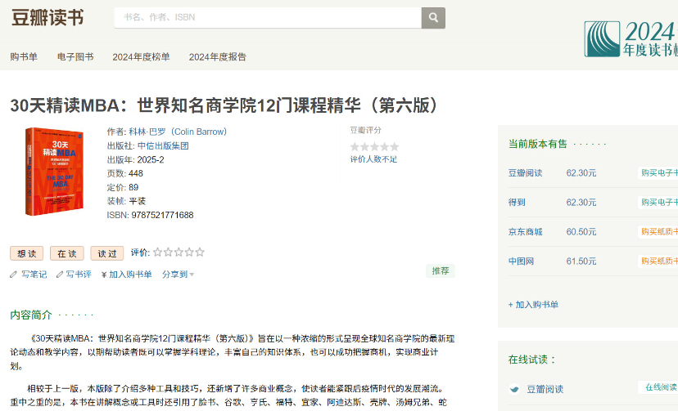Screen dimensions: 678x411
Task: Open the 豆瓣阅读 seller link at 62.30元
Action: (x=525, y=173)
